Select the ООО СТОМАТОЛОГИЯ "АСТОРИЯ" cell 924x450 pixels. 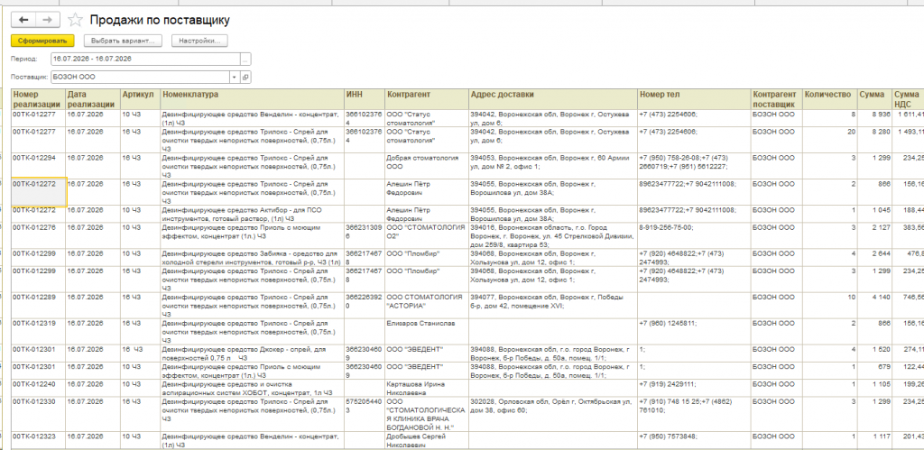pyautogui.click(x=427, y=305)
